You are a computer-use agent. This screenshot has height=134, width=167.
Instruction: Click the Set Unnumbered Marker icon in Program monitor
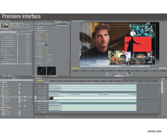(112, 73)
